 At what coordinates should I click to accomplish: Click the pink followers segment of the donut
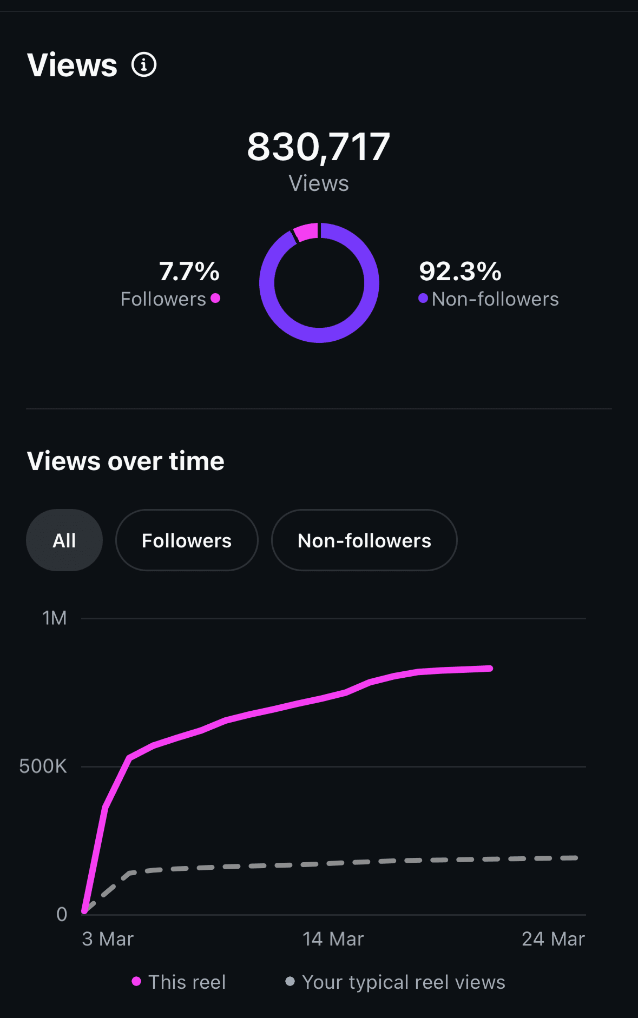coord(306,233)
